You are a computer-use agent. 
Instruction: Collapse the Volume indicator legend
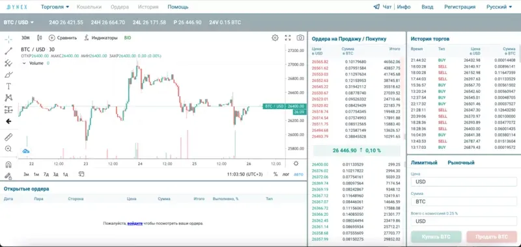23,63
